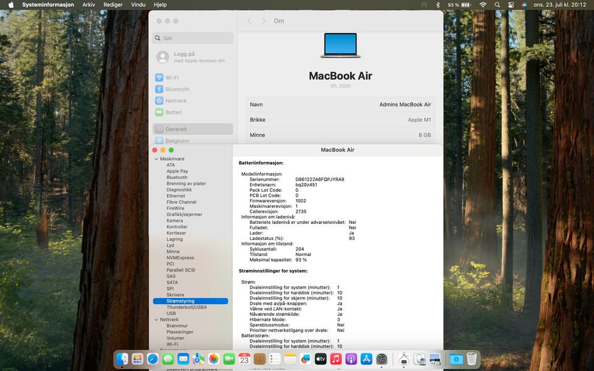
Task: Select ATA under Maskinvare
Action: (x=171, y=165)
